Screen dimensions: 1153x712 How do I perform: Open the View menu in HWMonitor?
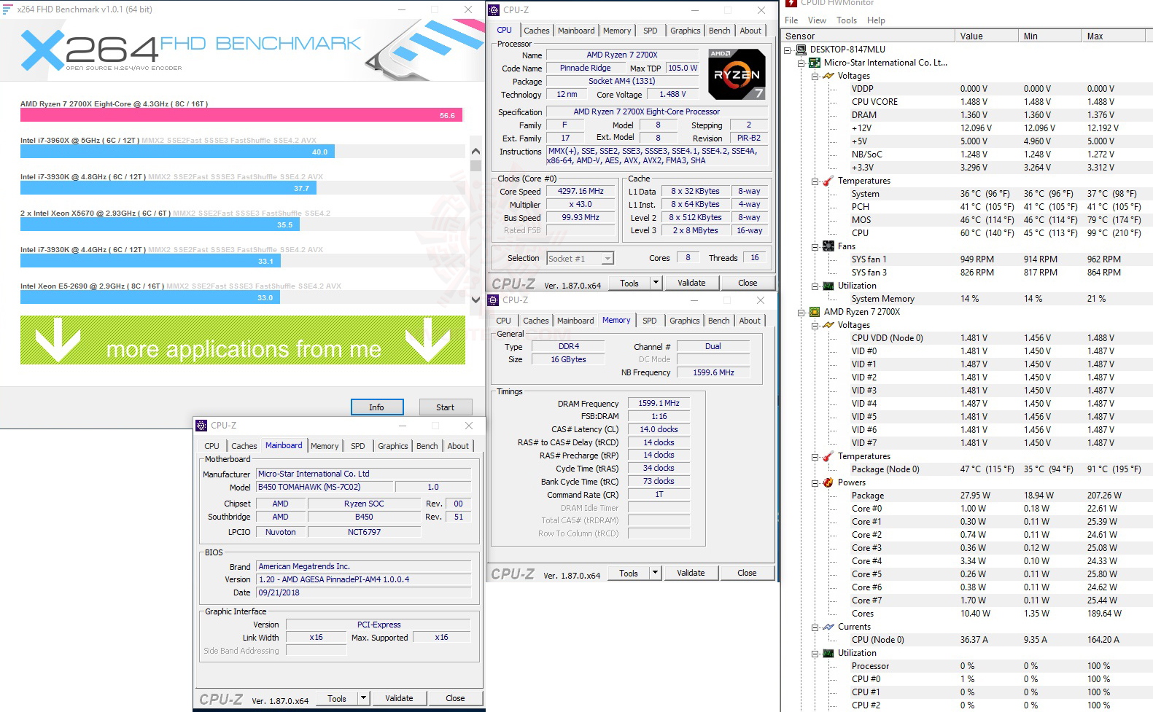tap(818, 20)
